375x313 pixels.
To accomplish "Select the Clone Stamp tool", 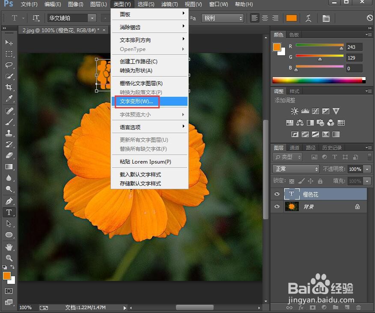I will click(x=9, y=133).
